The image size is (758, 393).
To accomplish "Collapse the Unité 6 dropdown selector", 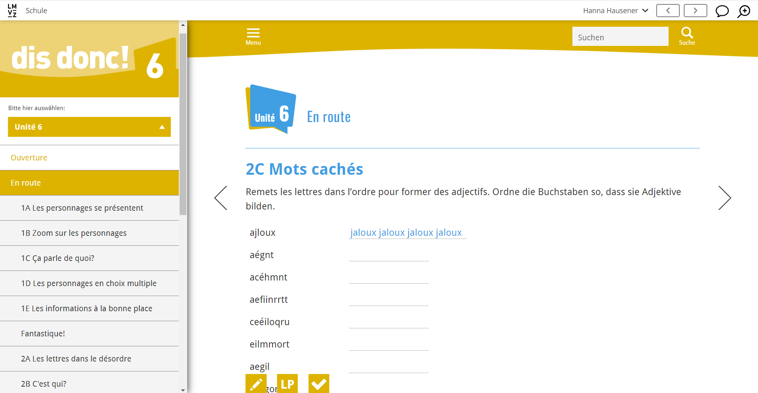I will tap(89, 127).
